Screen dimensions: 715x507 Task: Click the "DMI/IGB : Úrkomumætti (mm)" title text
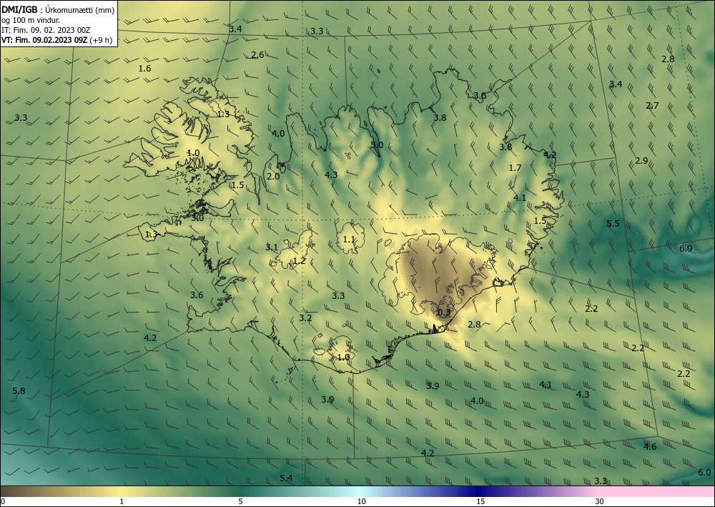point(58,9)
